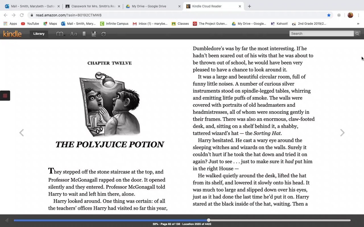
Task: Open a new browser tab
Action: 249,6
